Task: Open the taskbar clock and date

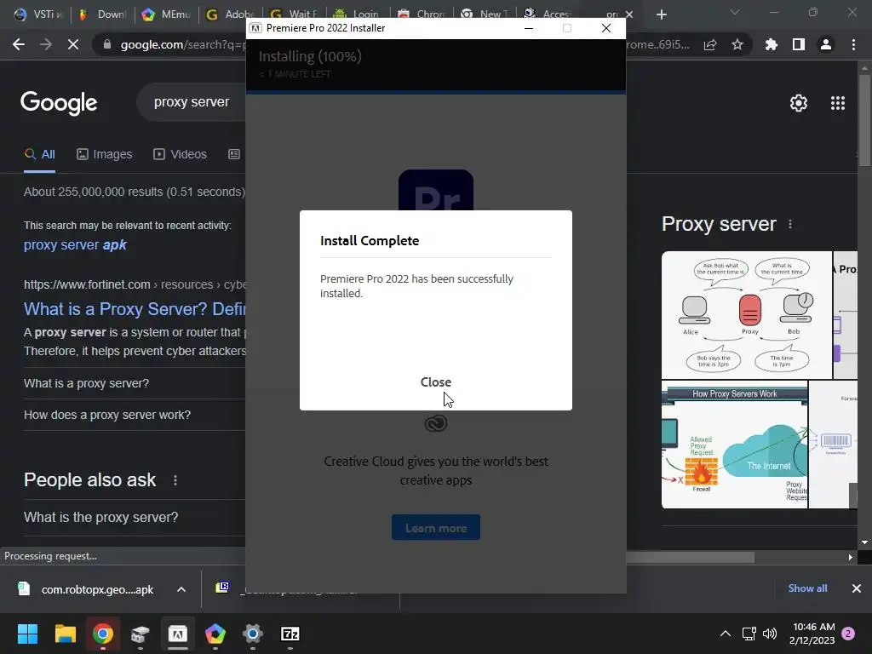Action: [x=812, y=634]
